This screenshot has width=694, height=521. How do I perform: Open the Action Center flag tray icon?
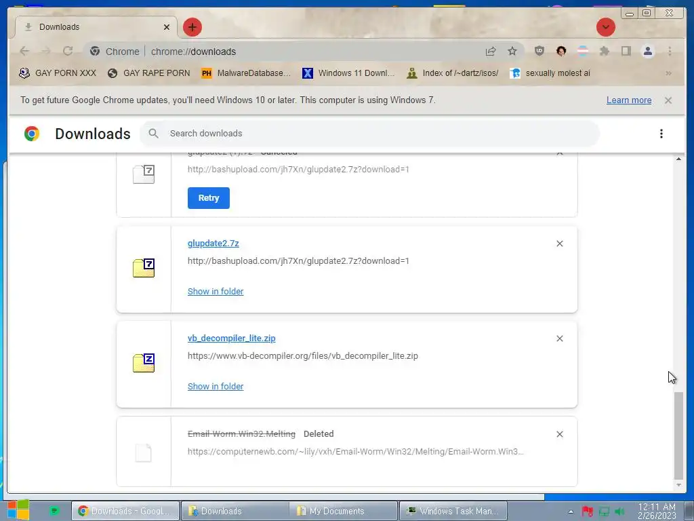click(x=587, y=512)
